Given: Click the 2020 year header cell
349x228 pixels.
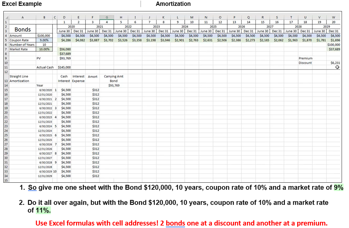Looking at the screenshot, I should click(71, 27).
